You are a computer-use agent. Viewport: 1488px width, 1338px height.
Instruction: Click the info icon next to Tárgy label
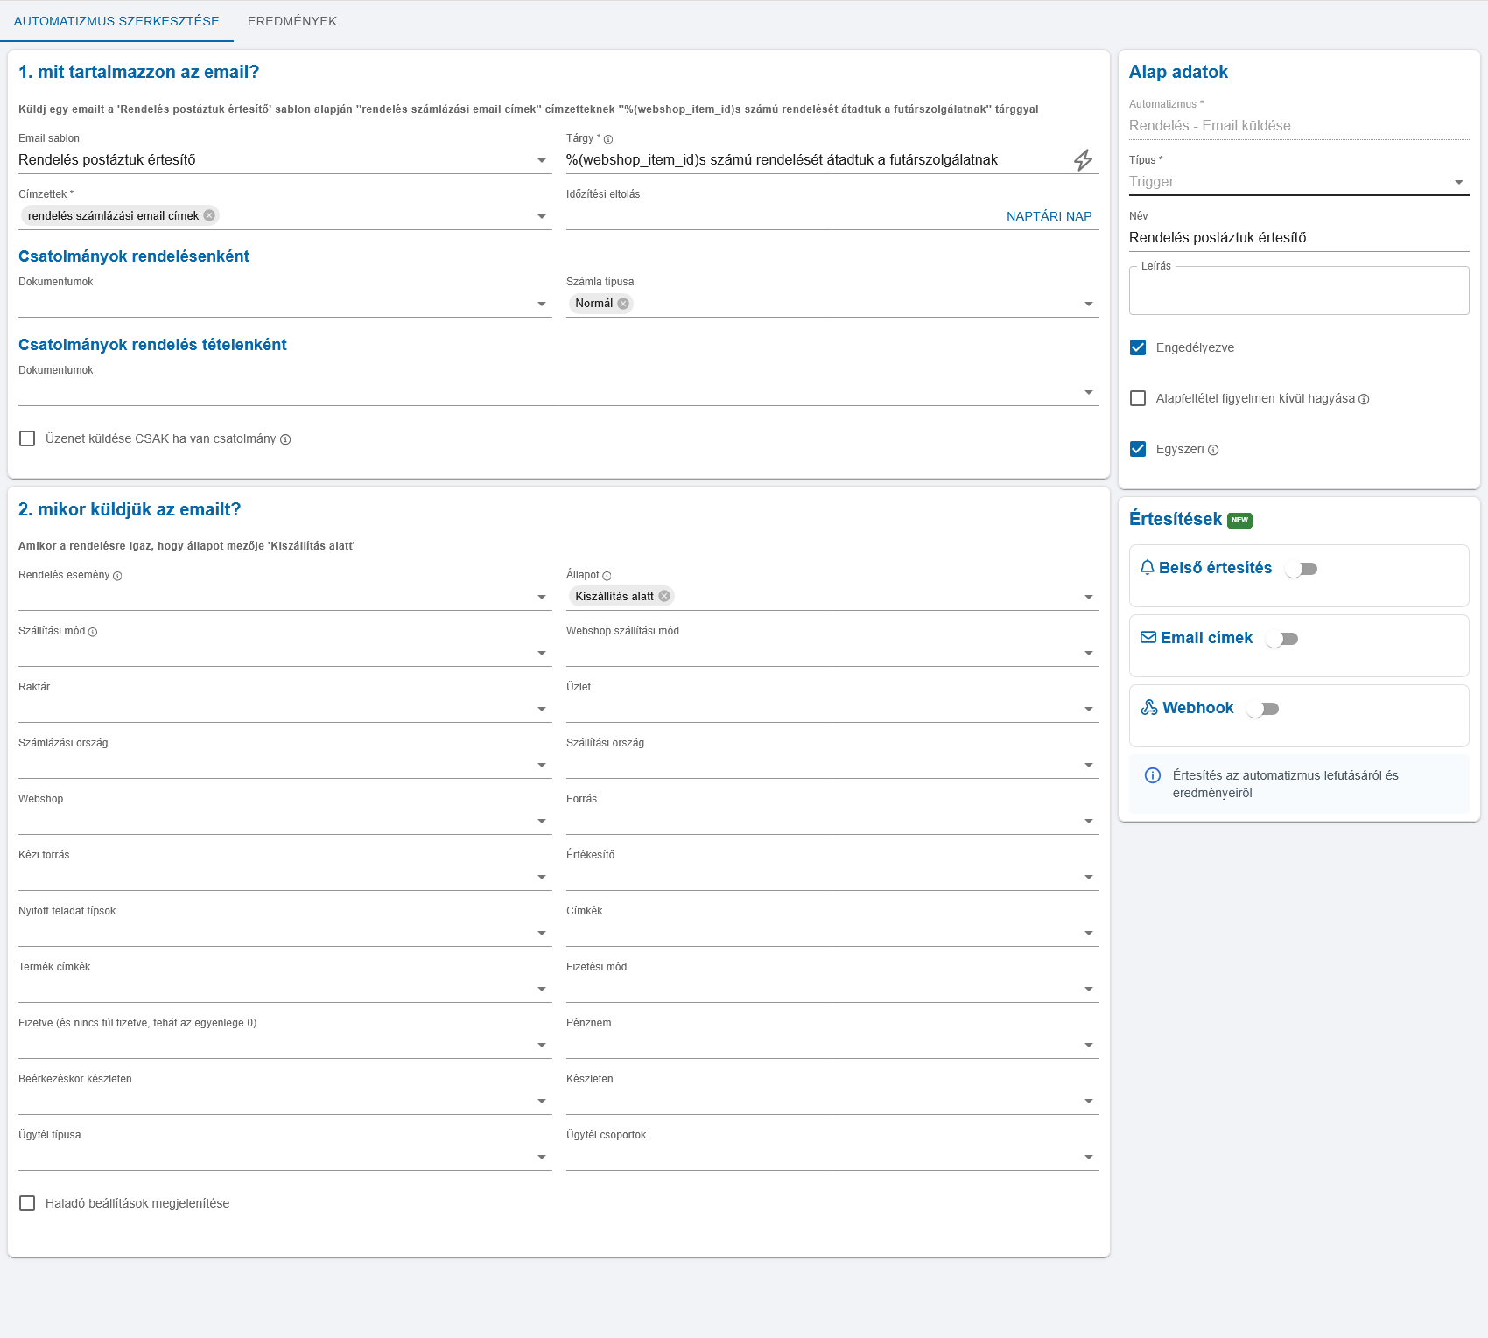[x=608, y=139]
